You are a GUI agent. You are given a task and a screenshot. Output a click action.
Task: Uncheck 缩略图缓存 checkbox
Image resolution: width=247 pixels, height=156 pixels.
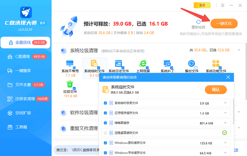pyautogui.click(x=105, y=123)
